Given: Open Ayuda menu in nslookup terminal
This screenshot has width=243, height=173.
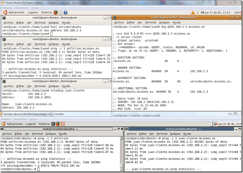Looking at the screenshot, I should [x=66, y=86].
